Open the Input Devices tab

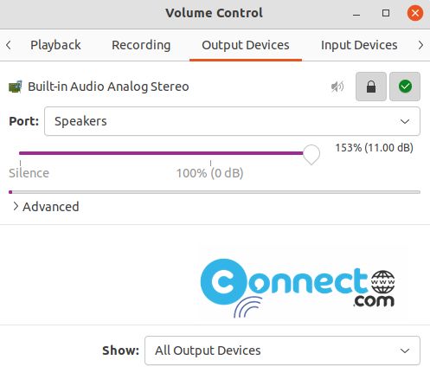tap(359, 45)
